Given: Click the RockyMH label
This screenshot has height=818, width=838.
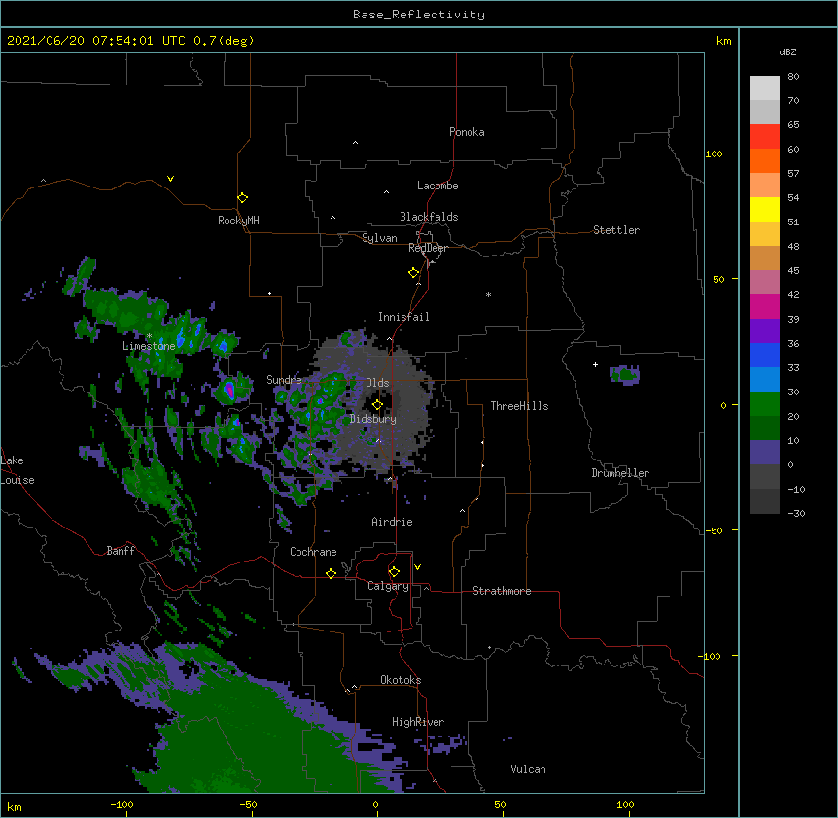Looking at the screenshot, I should click(x=238, y=221).
